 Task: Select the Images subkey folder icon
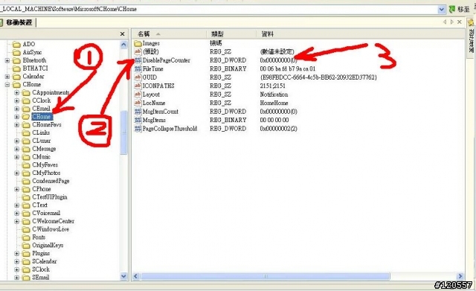[x=138, y=43]
